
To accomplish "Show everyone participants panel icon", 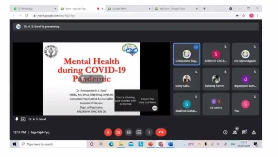I will [x=235, y=132].
